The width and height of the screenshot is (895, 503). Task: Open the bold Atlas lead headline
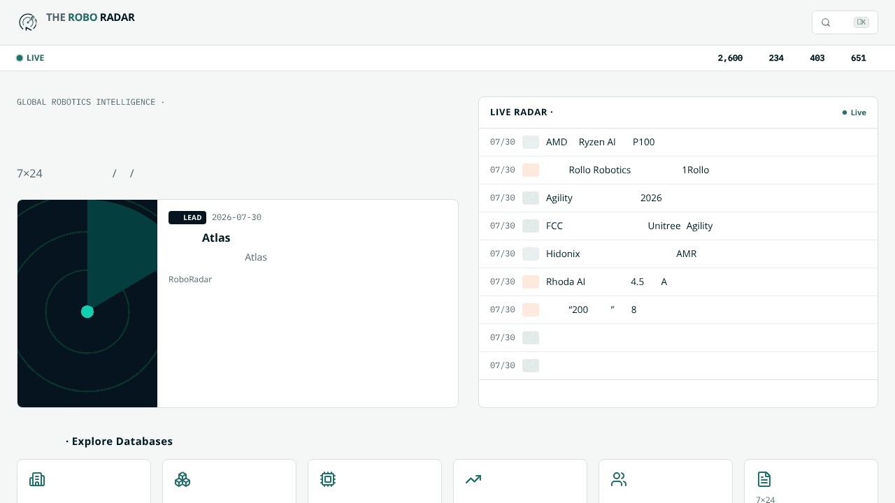tap(216, 238)
